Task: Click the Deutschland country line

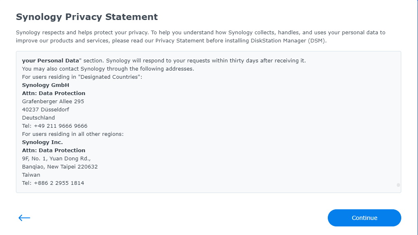Action: point(38,118)
